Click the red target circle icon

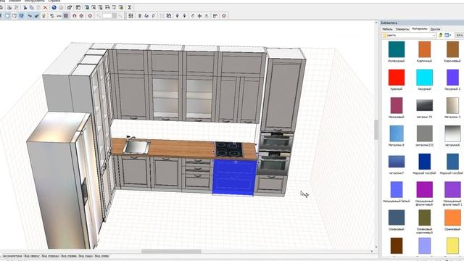pyautogui.click(x=81, y=16)
